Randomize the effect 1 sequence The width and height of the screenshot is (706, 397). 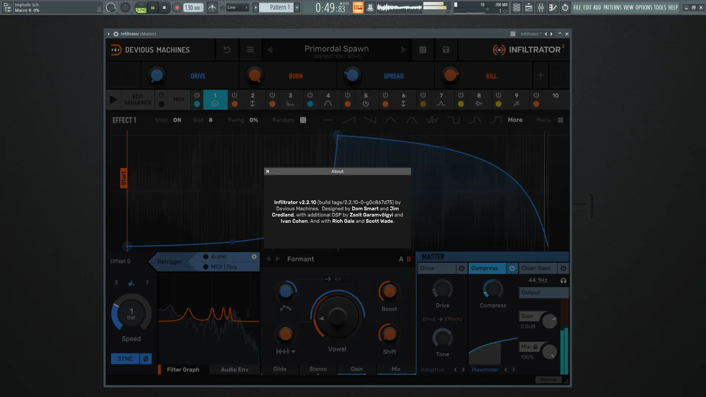[303, 120]
